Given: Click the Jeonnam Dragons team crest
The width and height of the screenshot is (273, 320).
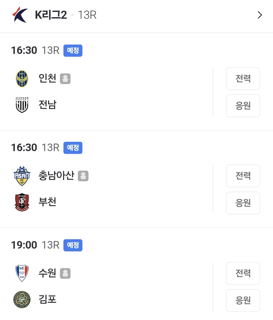Looking at the screenshot, I should (22, 105).
